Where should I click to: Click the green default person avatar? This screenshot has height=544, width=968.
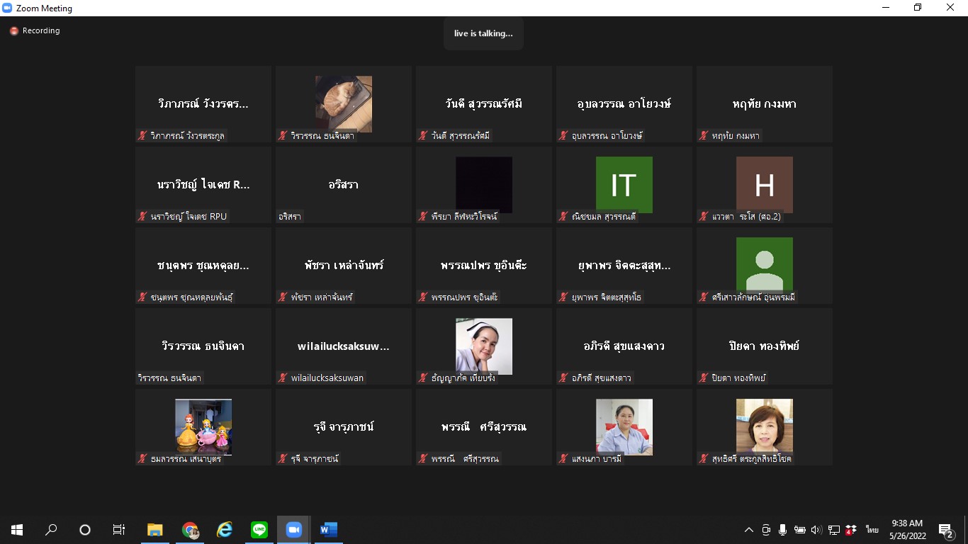click(x=764, y=265)
